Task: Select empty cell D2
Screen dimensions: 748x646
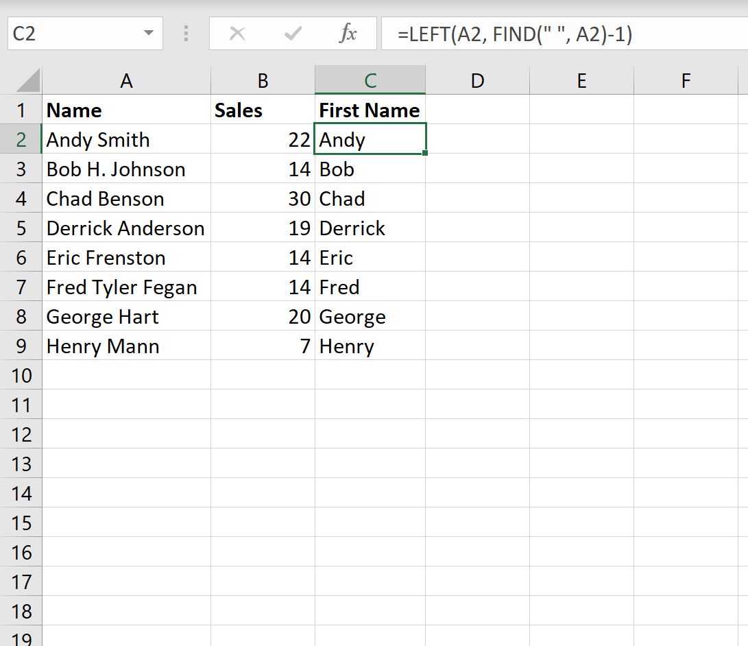Action: pyautogui.click(x=476, y=139)
